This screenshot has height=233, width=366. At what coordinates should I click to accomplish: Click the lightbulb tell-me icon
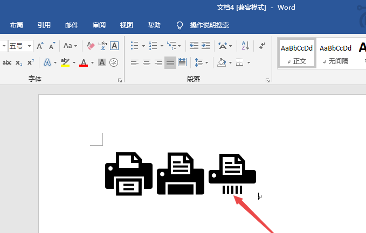click(x=179, y=25)
